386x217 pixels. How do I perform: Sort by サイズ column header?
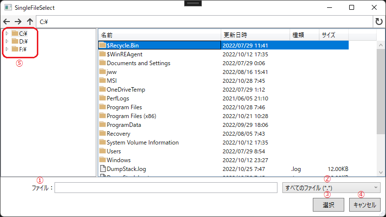[334, 35]
